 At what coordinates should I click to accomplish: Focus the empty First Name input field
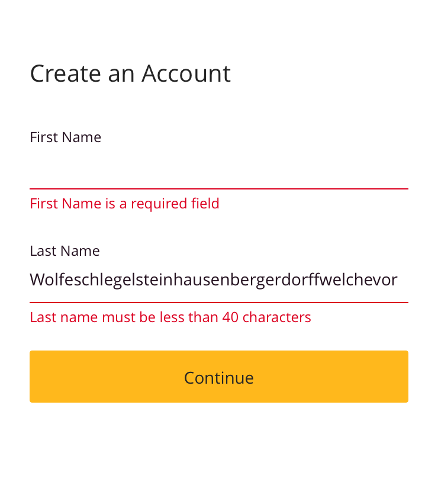click(x=219, y=170)
